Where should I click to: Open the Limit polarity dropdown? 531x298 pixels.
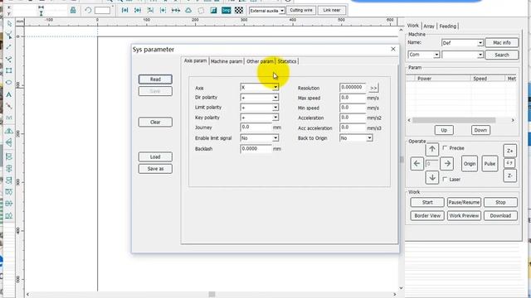pyautogui.click(x=275, y=108)
